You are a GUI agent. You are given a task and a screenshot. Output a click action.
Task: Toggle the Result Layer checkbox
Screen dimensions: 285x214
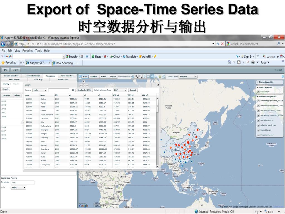coord(258,130)
